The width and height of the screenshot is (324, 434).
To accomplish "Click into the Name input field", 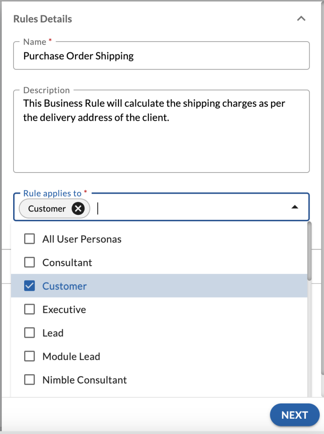I will coord(161,56).
